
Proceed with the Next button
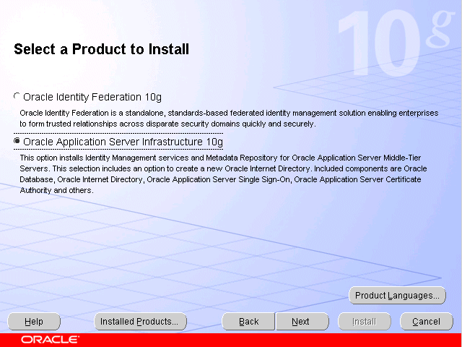[302, 321]
